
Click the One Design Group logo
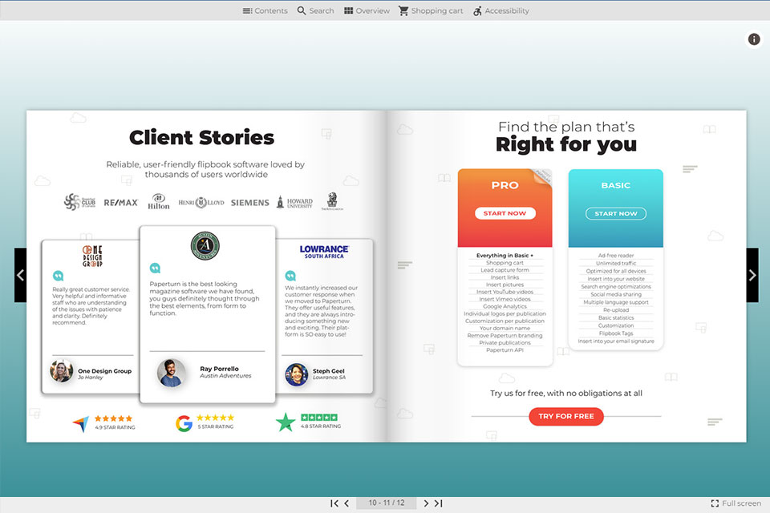pyautogui.click(x=92, y=256)
